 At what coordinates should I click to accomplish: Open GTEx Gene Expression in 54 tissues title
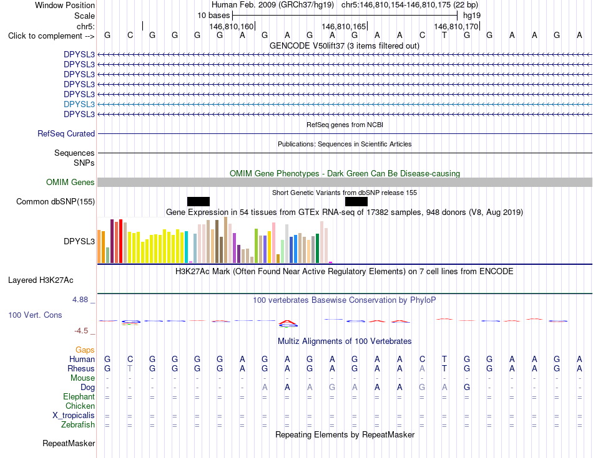tap(345, 212)
